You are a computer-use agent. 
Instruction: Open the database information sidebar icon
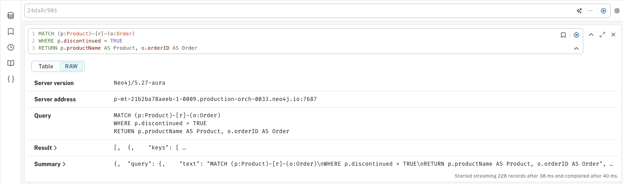[11, 15]
